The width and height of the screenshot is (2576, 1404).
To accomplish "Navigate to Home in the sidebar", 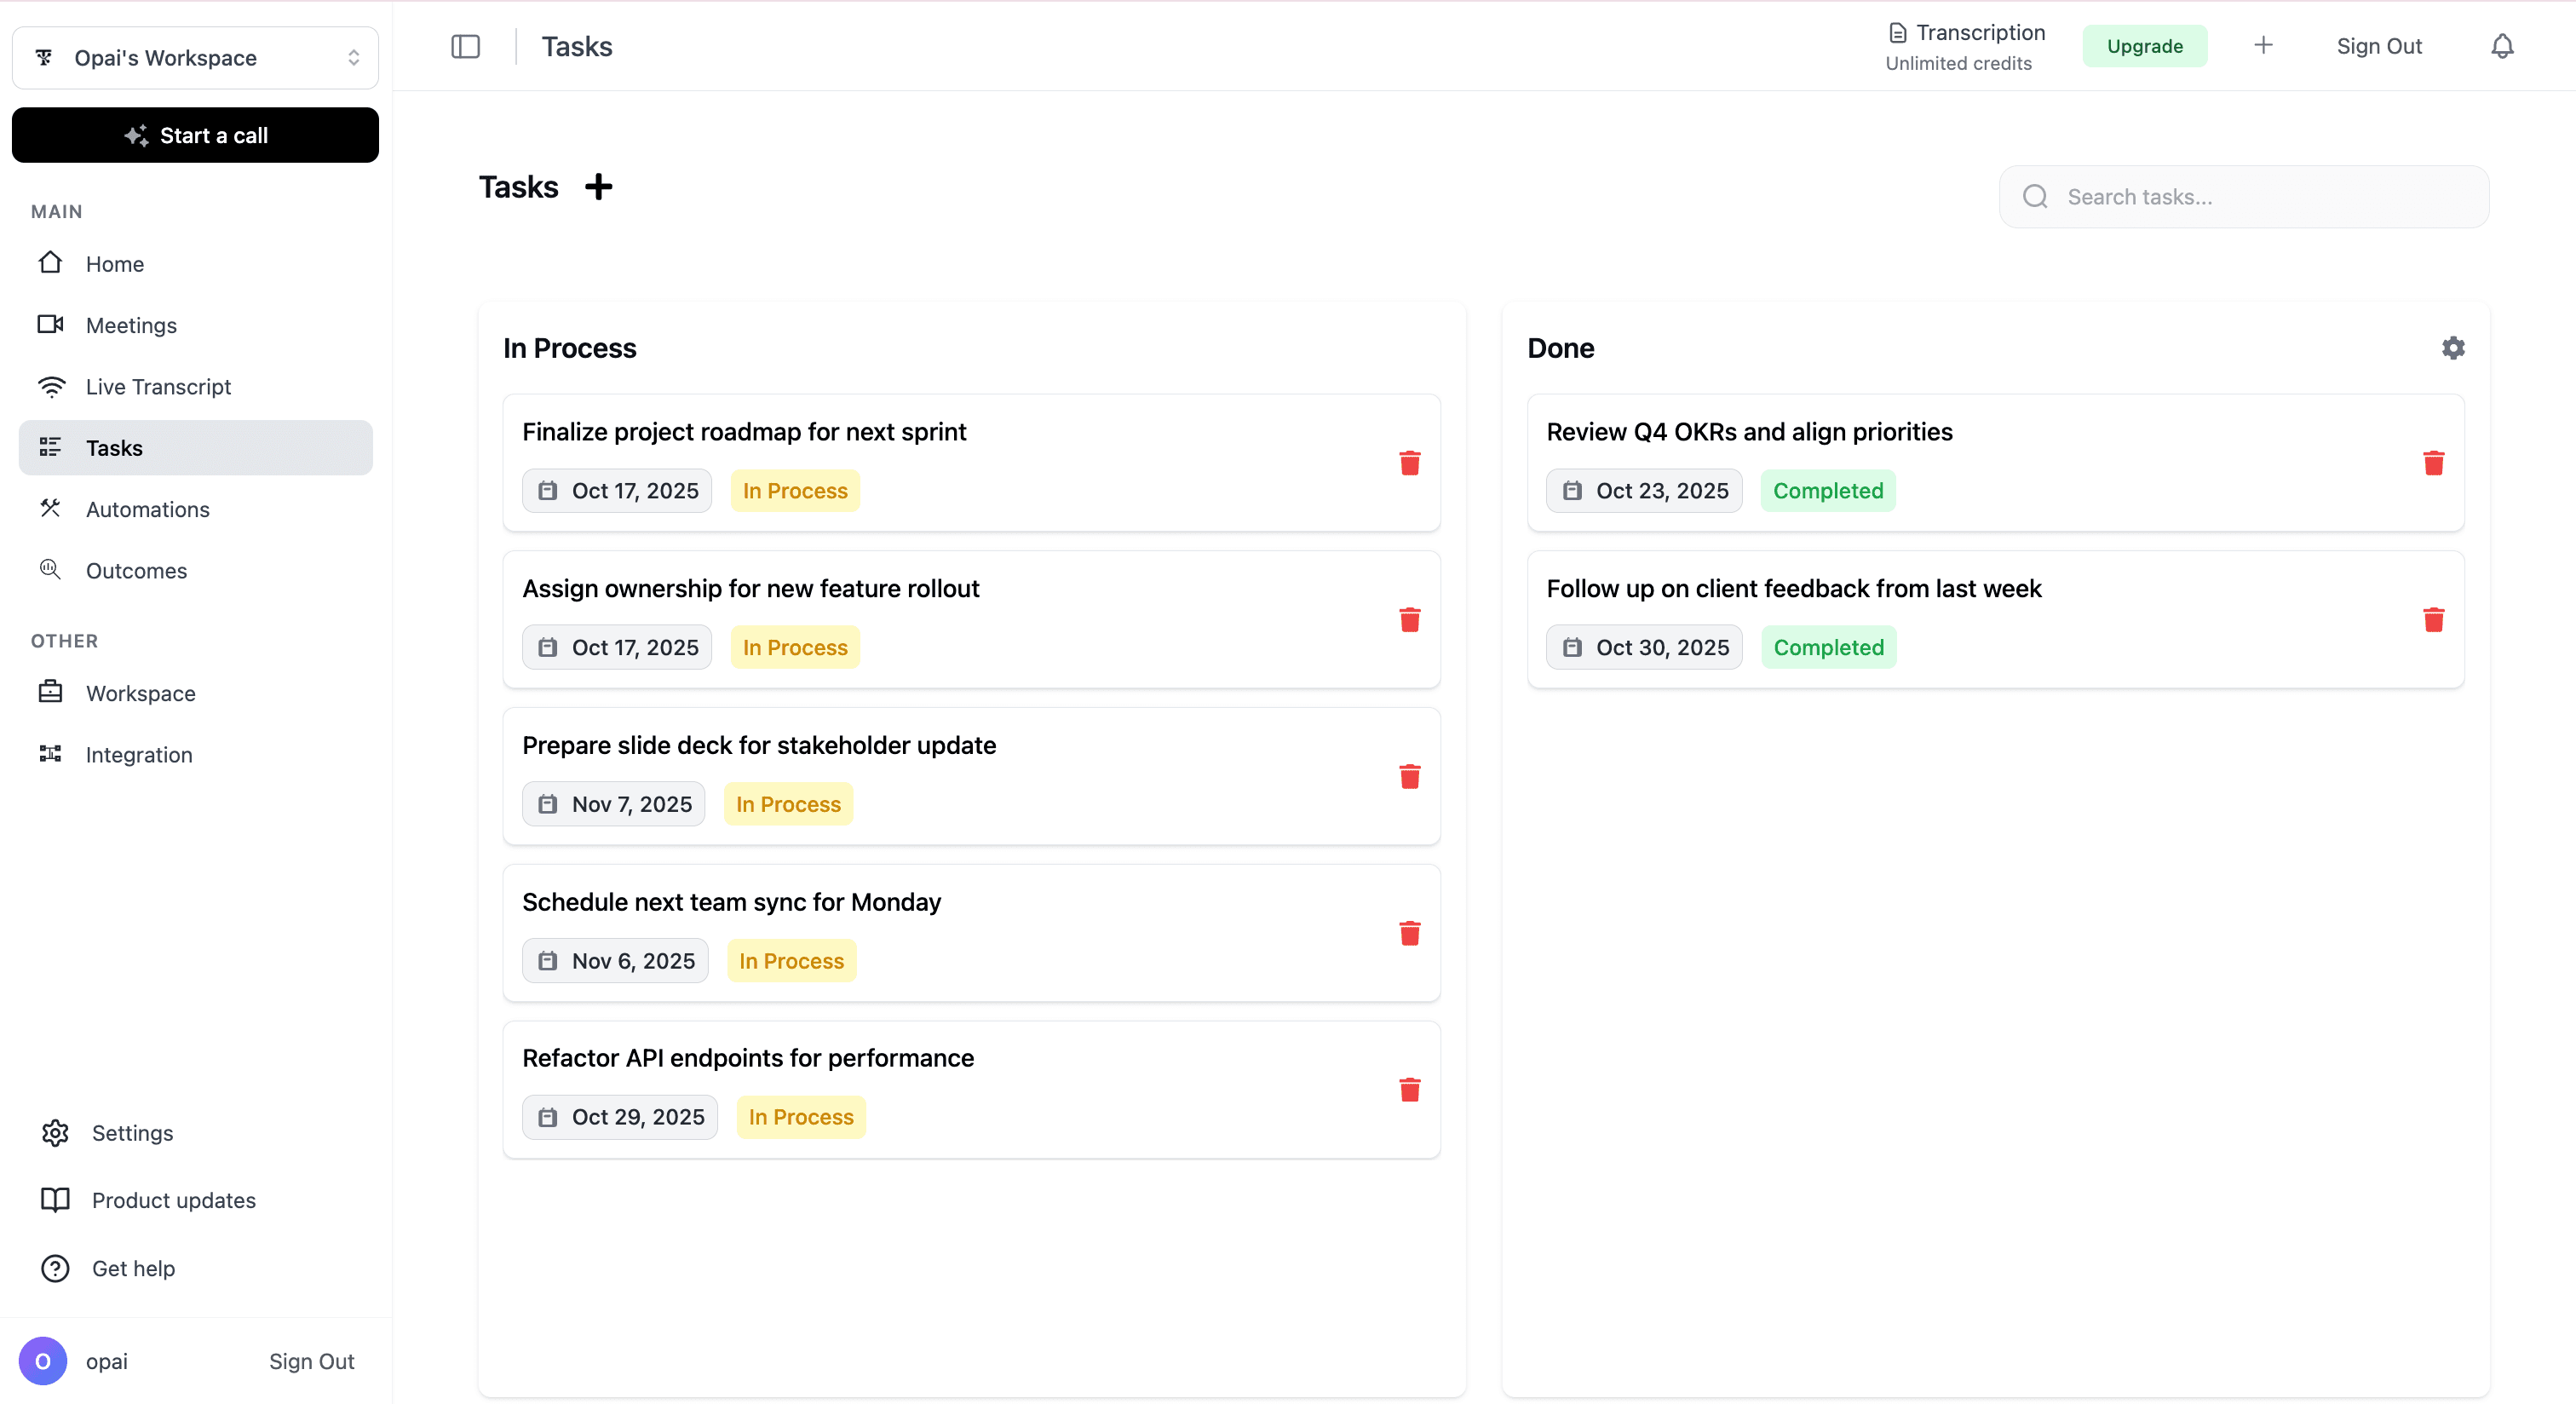I will 117,263.
